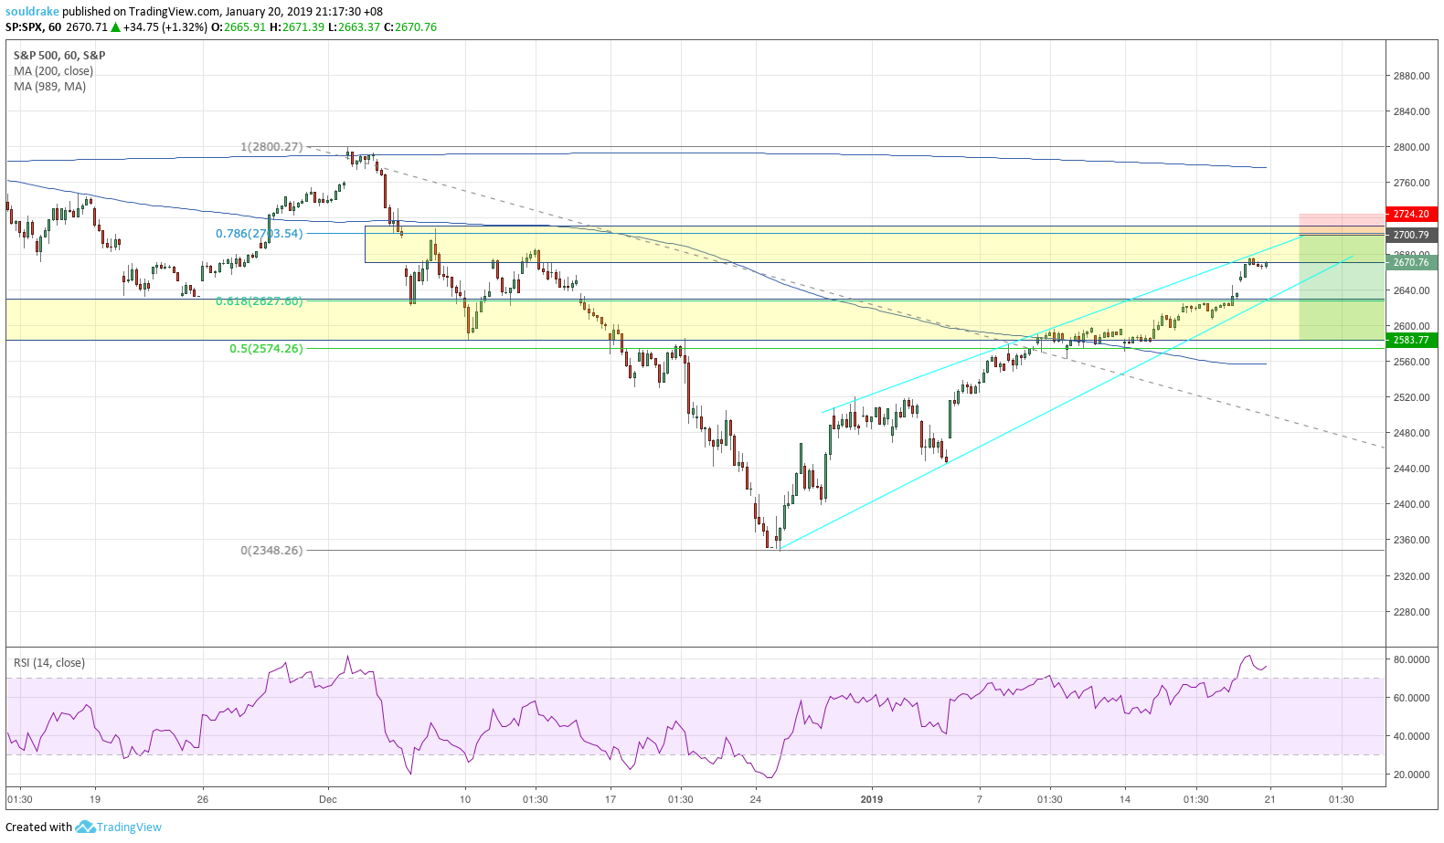
Task: Click the 26 date on time axis
Action: click(x=203, y=799)
